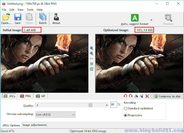Click the resize image icon

coord(147,96)
